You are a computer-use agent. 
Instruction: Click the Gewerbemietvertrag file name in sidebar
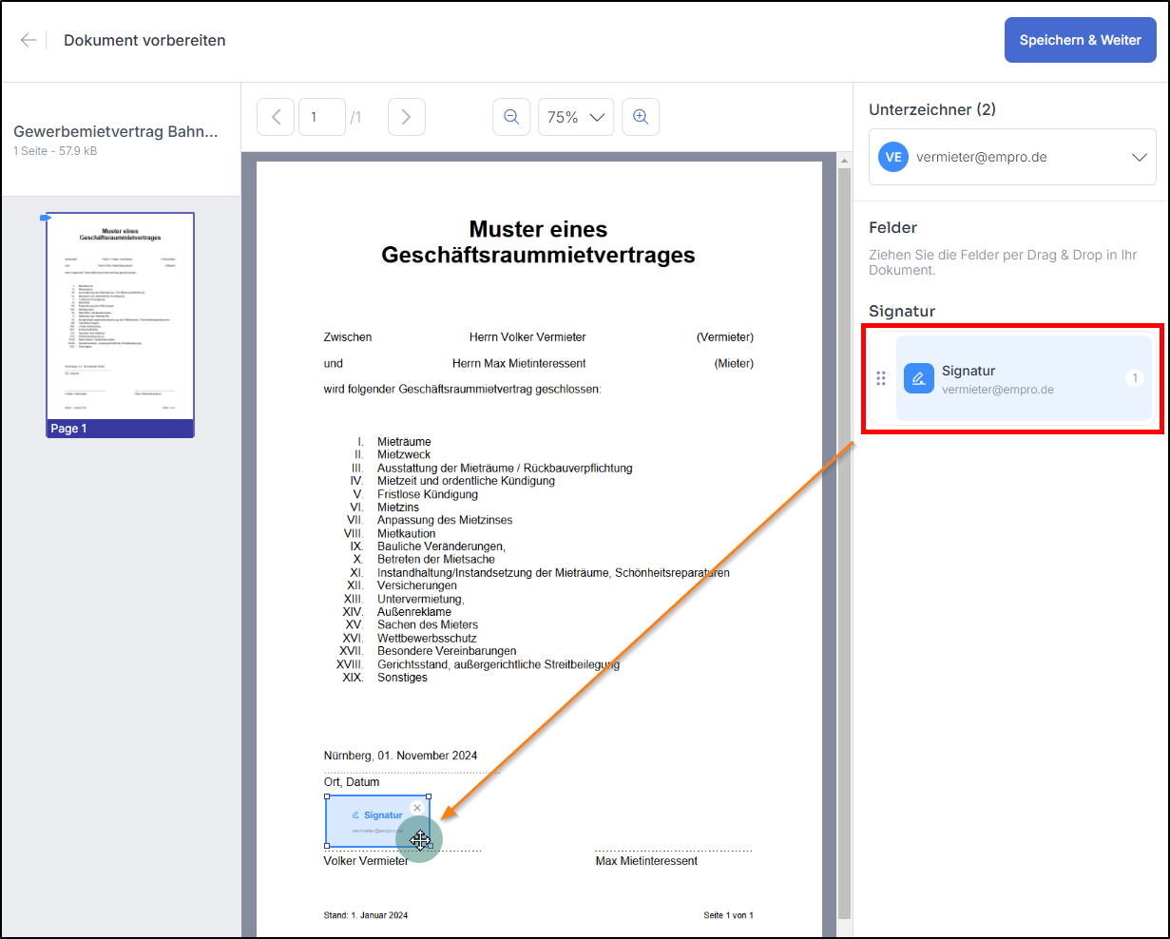116,131
